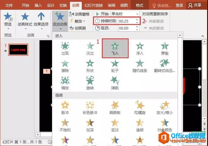Select the Split (劈裂) entrance effect

165,48
